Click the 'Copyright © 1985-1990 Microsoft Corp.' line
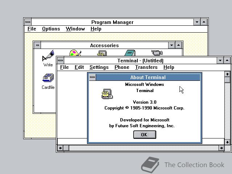 click(x=144, y=108)
